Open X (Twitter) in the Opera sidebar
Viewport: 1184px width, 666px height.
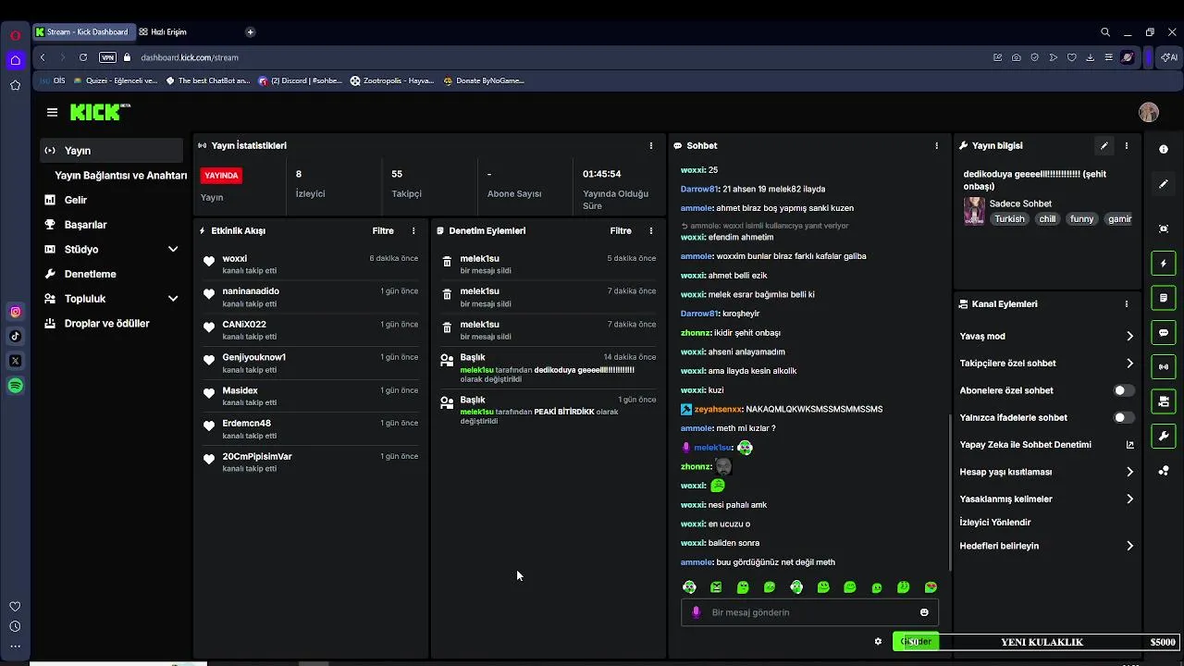pos(15,361)
